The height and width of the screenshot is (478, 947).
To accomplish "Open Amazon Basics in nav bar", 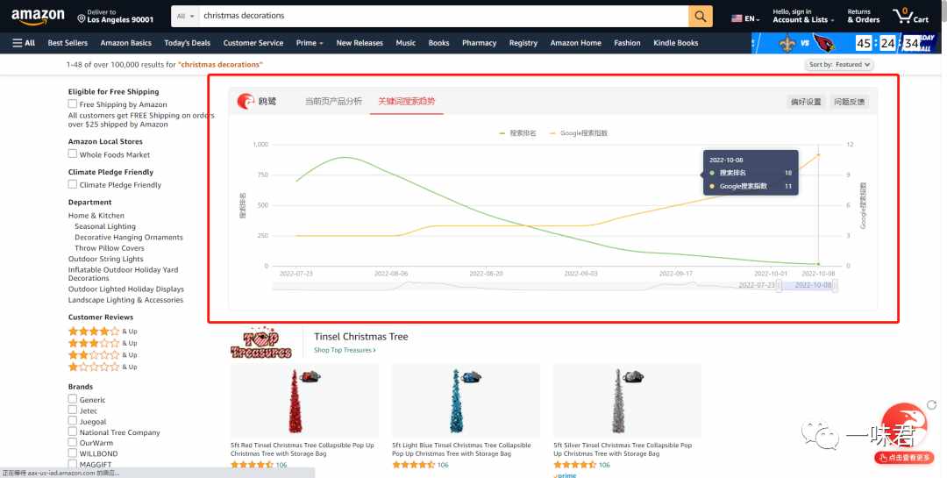I will (x=125, y=43).
